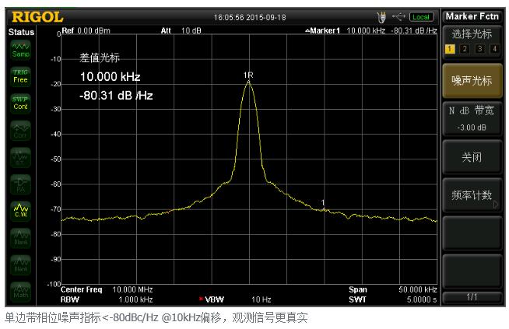Select marker number 2
This screenshot has height=329, width=509.
(464, 49)
